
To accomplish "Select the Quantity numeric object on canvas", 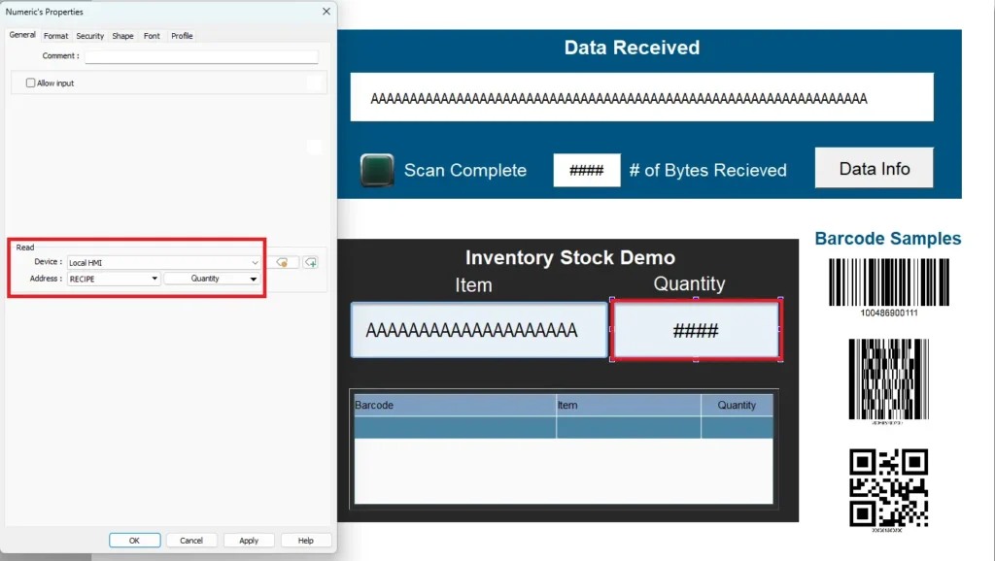I will click(696, 331).
